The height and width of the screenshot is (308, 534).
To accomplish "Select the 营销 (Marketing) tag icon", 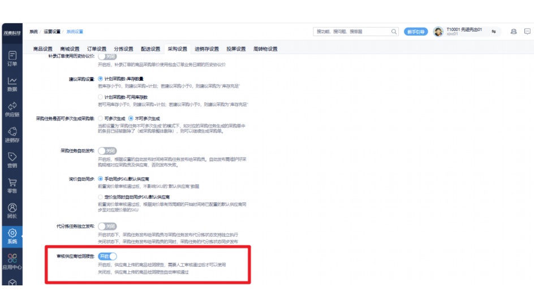I will 12,160.
